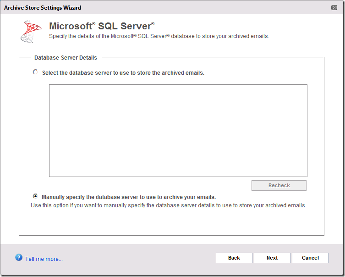Click the blue help question mark icon

point(19,257)
